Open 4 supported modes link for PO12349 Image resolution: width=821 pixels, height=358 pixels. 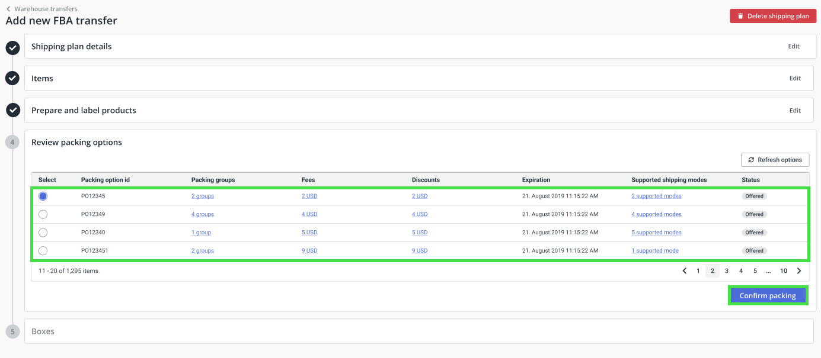coord(656,214)
